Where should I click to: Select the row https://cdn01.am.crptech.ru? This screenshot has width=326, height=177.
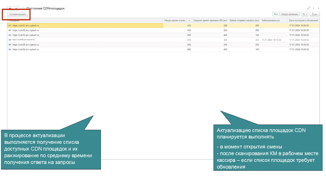pyautogui.click(x=164, y=26)
